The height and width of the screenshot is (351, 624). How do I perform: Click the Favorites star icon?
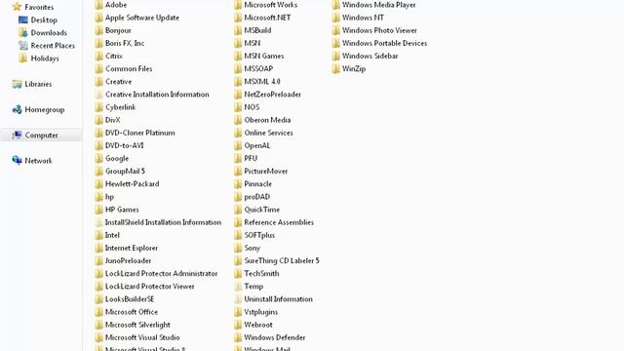click(x=17, y=7)
